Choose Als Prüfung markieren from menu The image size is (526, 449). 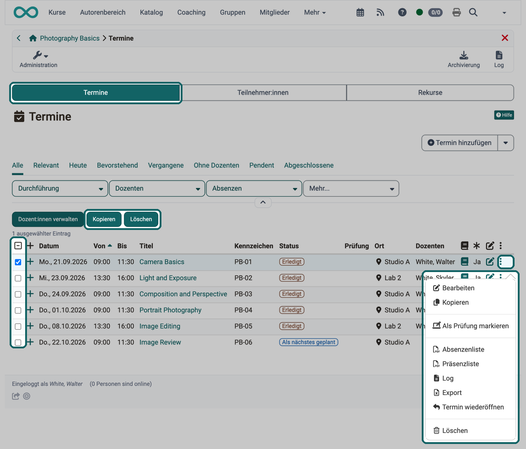(470, 326)
